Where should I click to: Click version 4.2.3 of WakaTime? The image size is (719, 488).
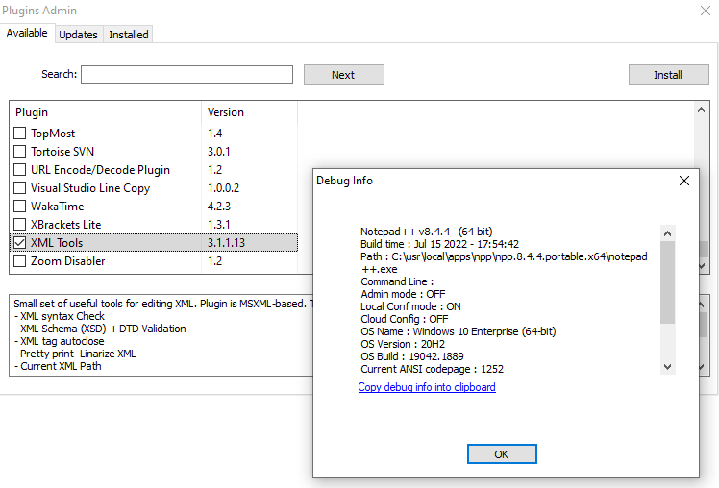click(219, 207)
